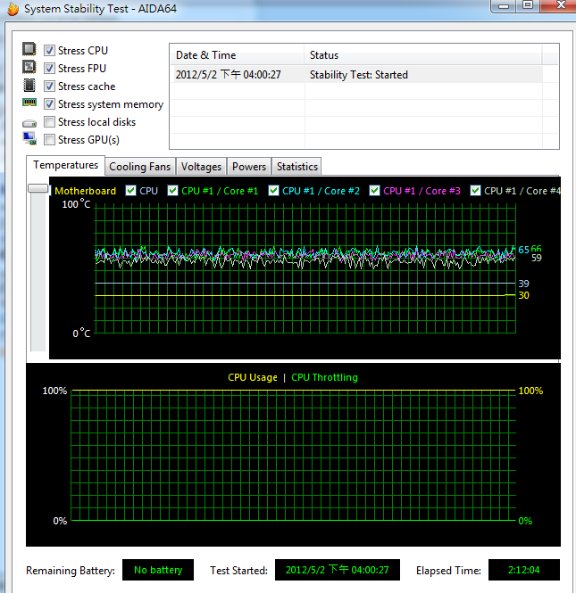576x593 pixels.
Task: Click the CPU Throttling graph label
Action: pos(324,377)
